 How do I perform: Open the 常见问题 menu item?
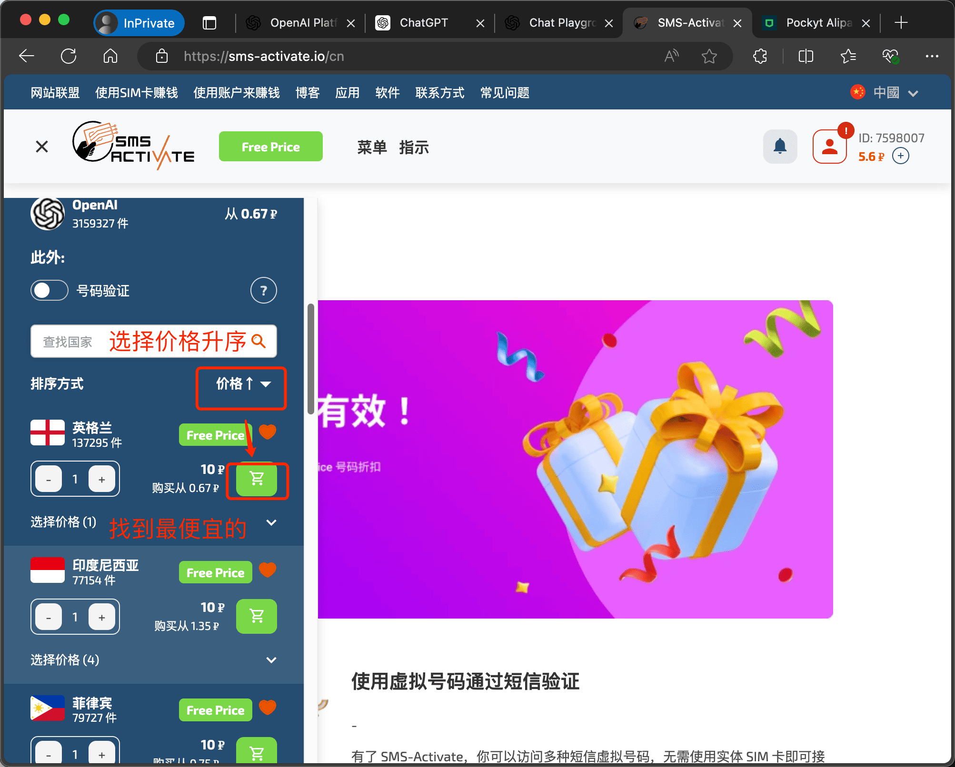tap(505, 93)
